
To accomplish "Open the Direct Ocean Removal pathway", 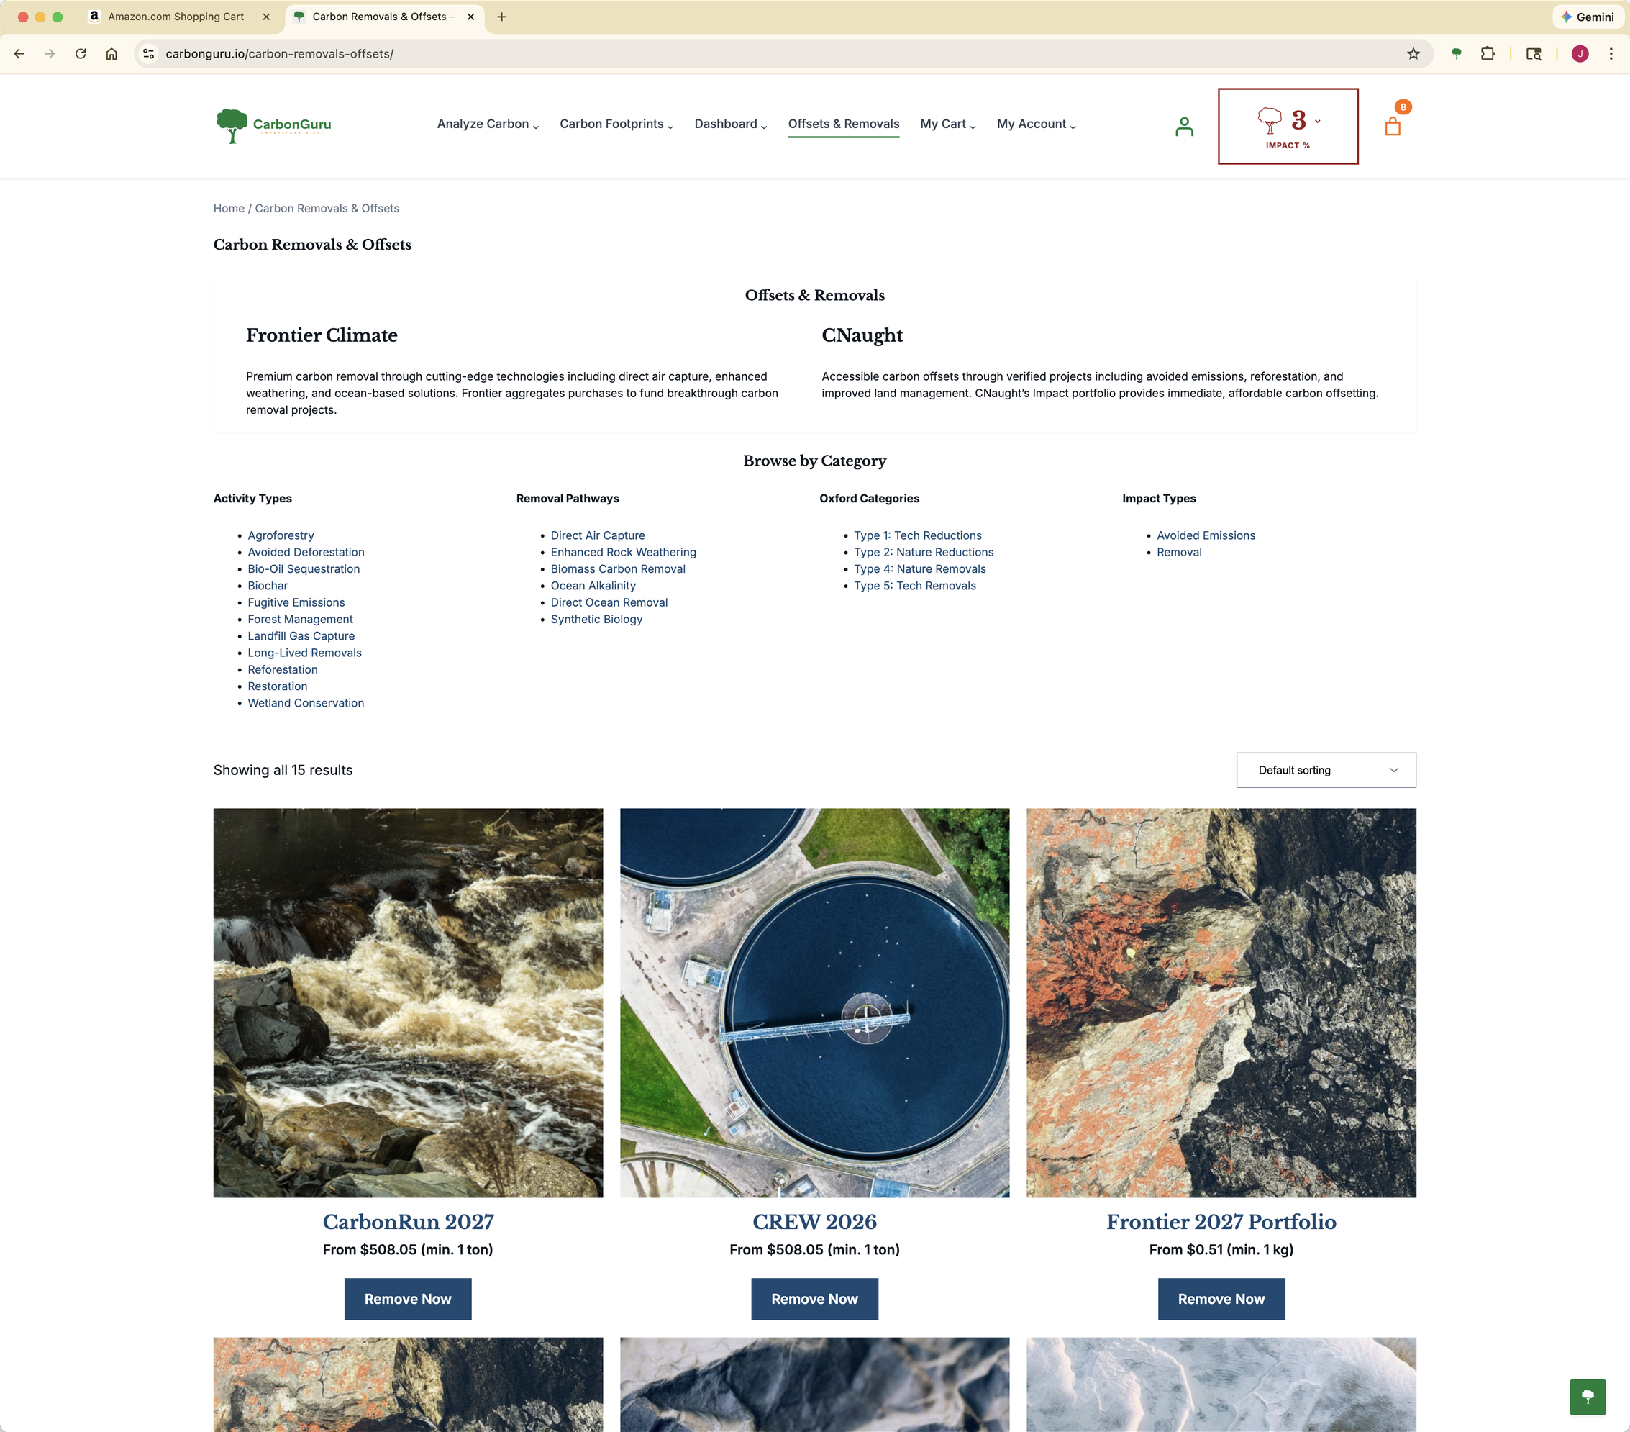I will tap(609, 602).
